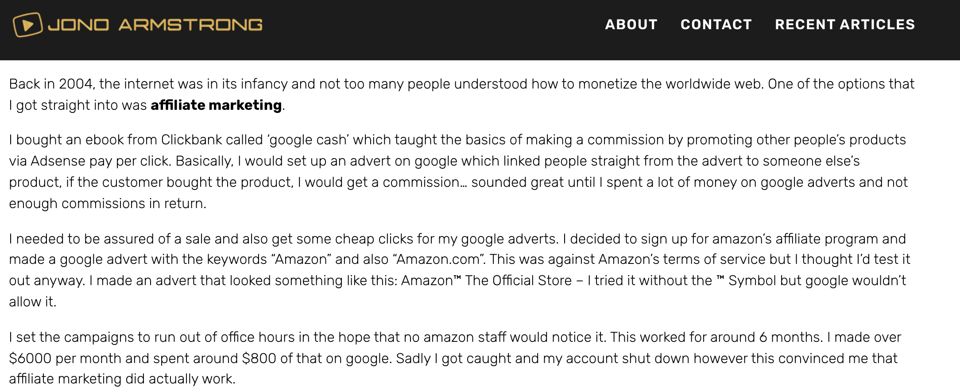Click the standalone '™ Symbol' text
The image size is (960, 387).
coord(746,281)
